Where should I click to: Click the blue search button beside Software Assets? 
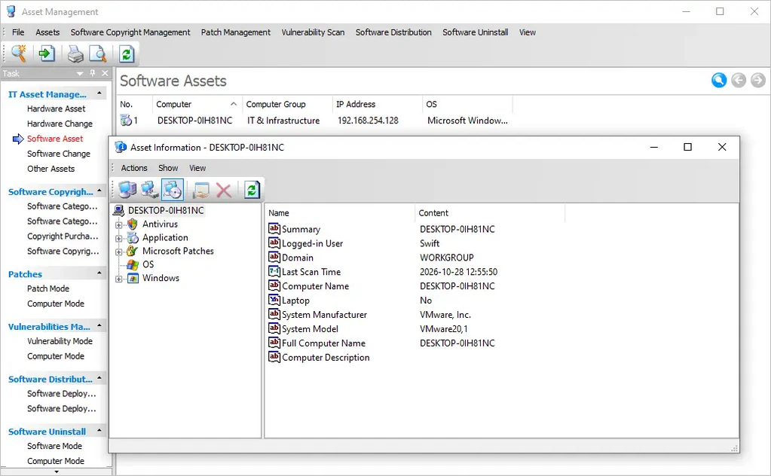[x=719, y=80]
